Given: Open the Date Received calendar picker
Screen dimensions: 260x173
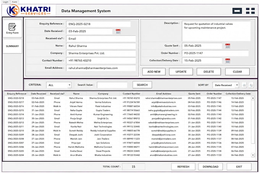Looking at the screenshot, I should click(118, 31).
